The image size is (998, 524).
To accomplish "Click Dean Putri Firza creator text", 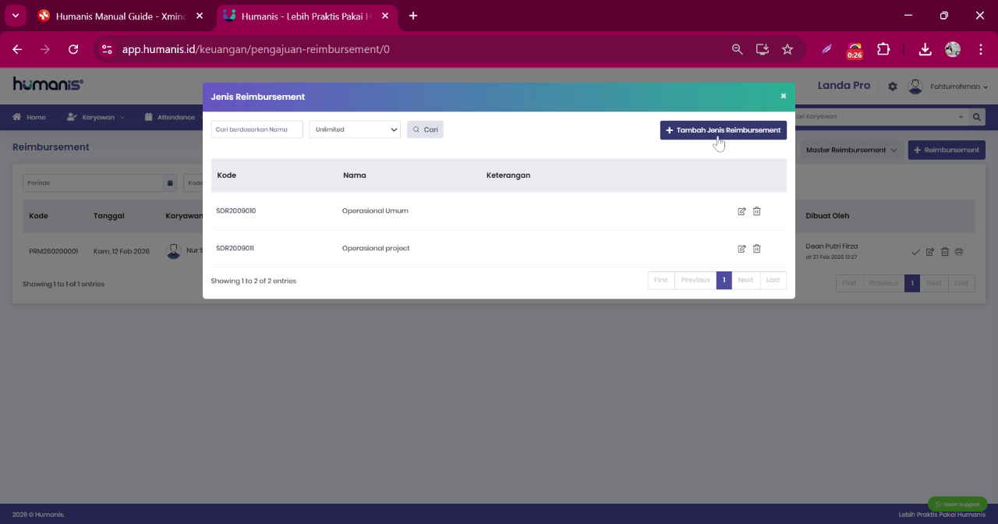I will 832,246.
